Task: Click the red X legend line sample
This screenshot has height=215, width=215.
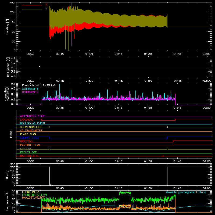Action: coord(32,6)
